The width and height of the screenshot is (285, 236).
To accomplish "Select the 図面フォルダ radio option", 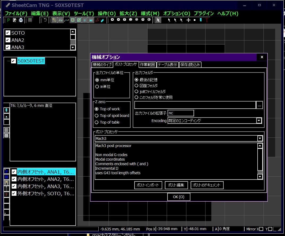I will [136, 86].
